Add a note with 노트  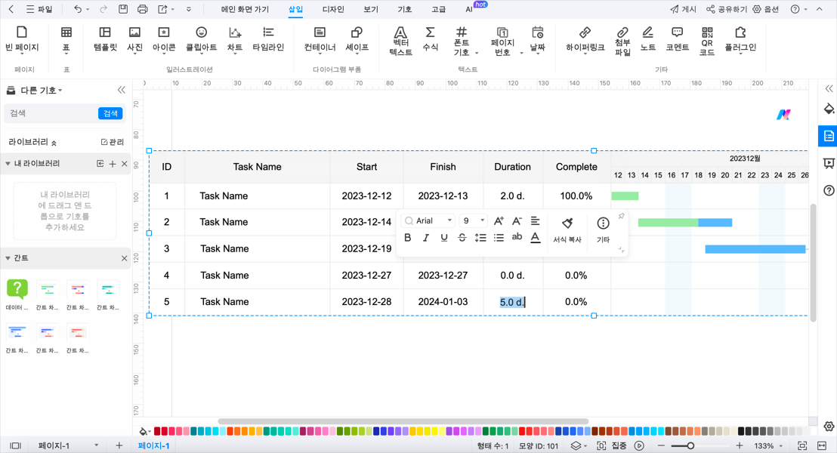[647, 39]
